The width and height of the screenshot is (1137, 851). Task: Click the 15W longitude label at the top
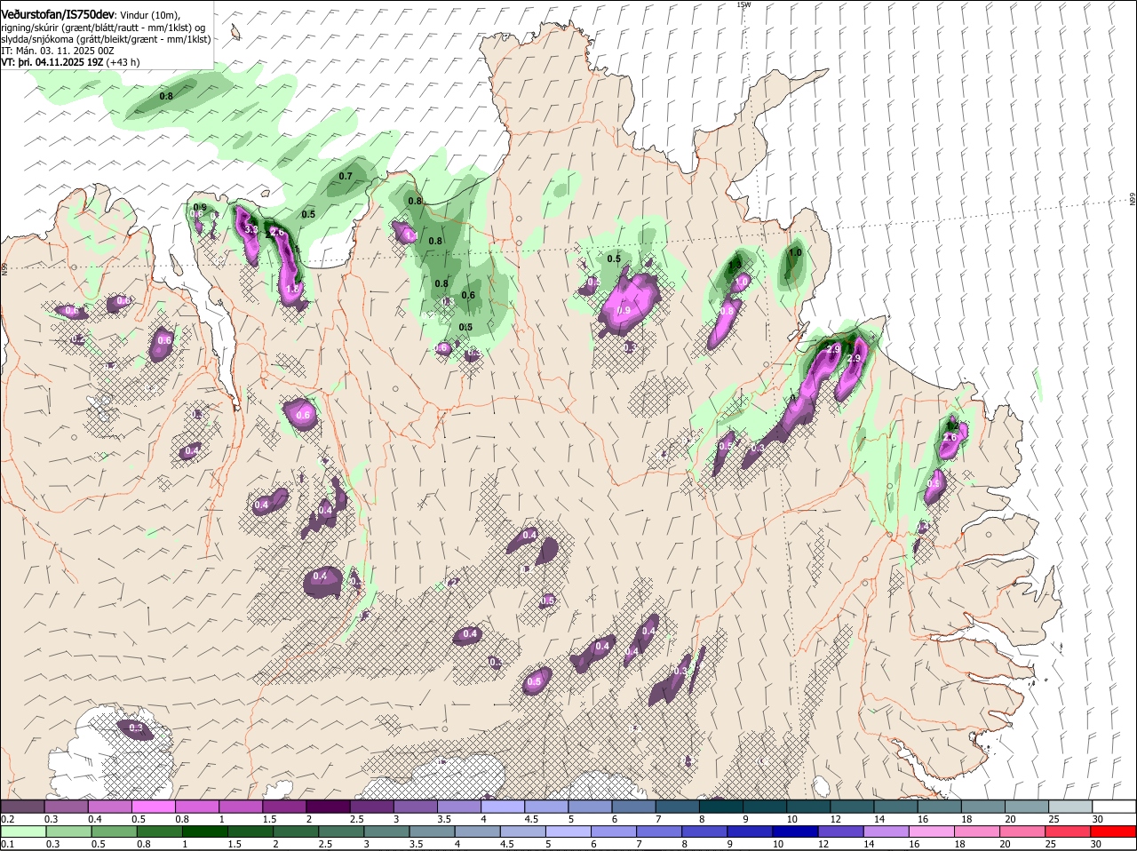[x=743, y=4]
